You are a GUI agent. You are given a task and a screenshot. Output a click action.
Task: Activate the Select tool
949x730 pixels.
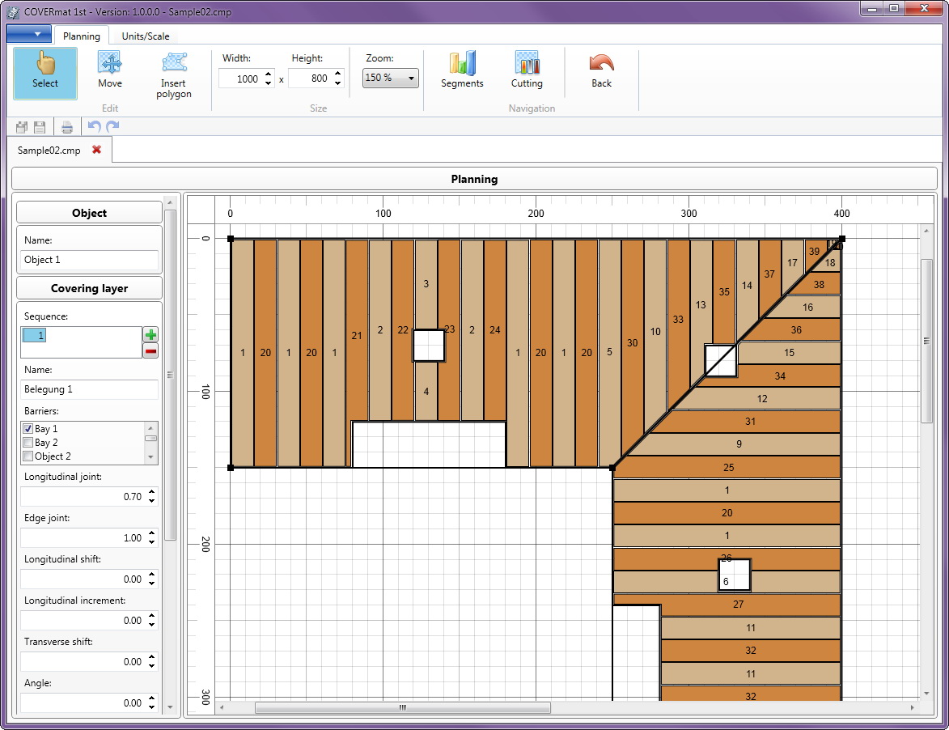[x=45, y=72]
